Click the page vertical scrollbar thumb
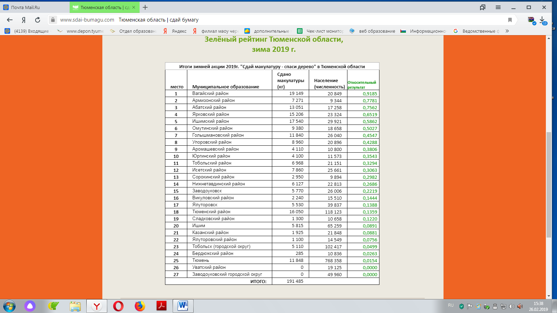Viewport: 557px width, 313px height. pos(549,184)
